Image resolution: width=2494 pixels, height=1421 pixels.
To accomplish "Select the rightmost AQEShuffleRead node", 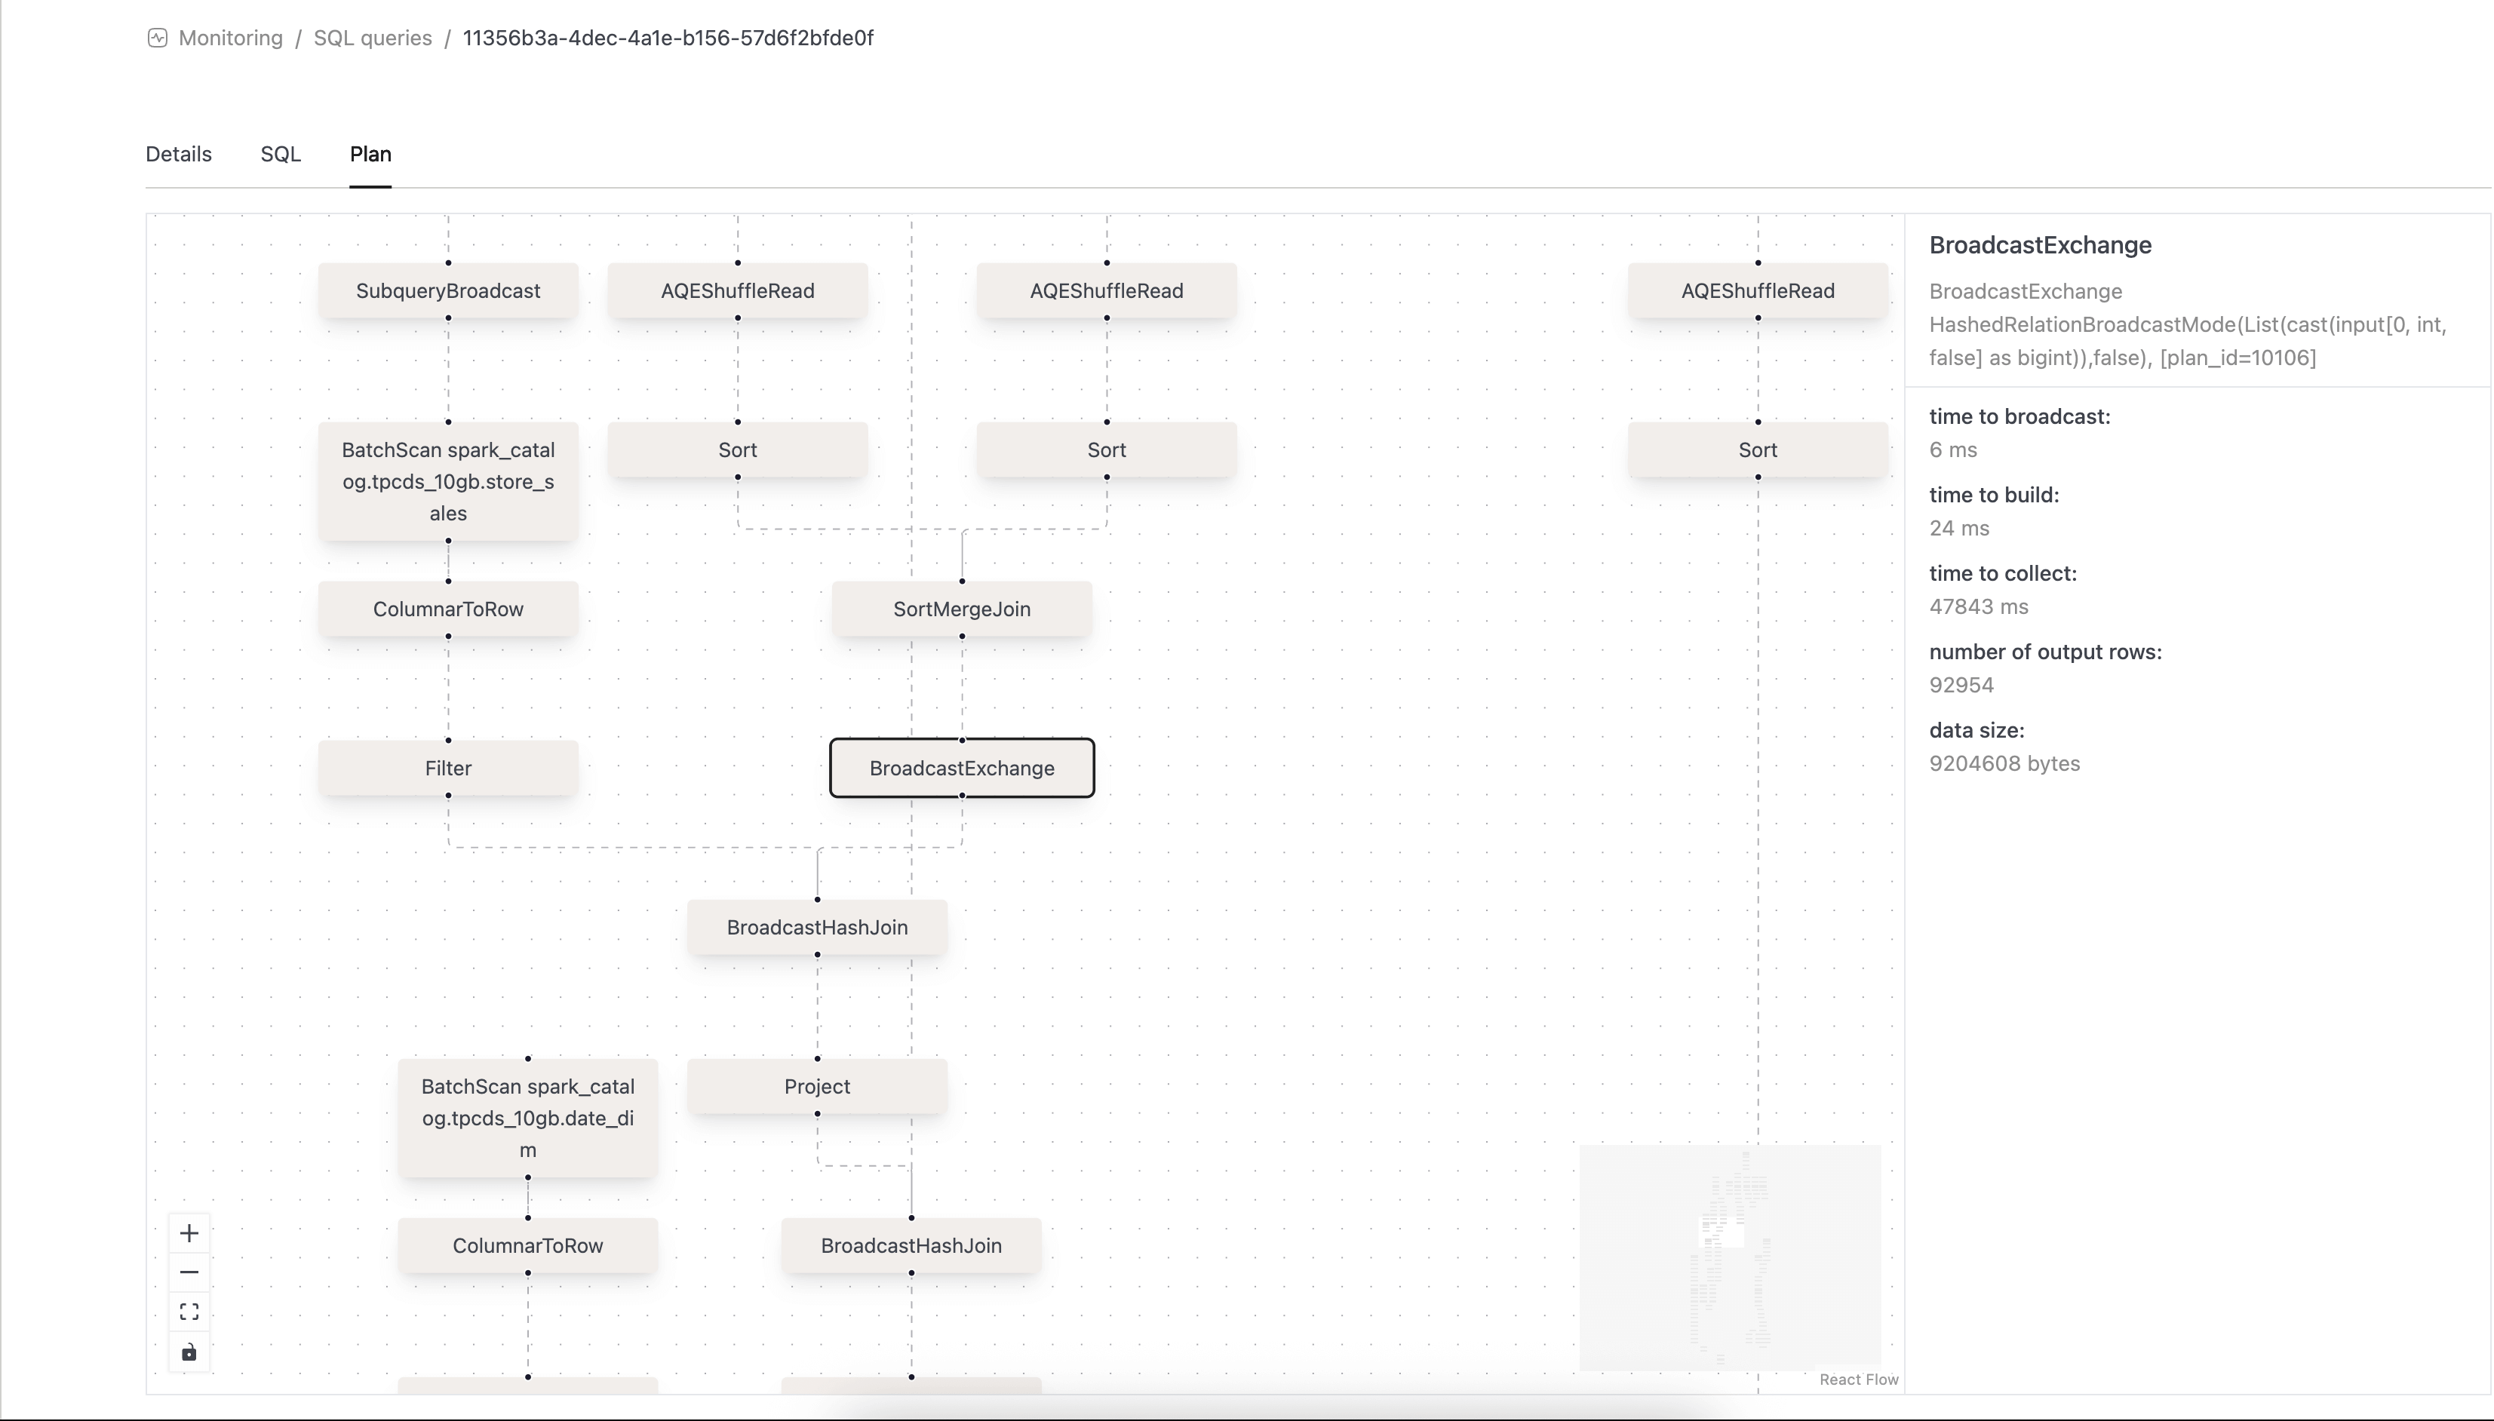I will 1758,291.
